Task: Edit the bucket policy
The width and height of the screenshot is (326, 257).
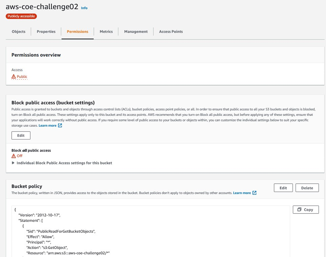Action: coord(283,188)
